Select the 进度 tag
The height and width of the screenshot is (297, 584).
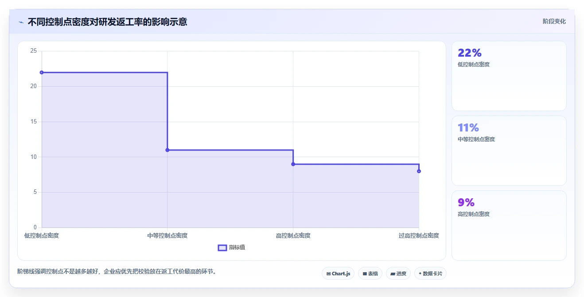tap(398, 274)
